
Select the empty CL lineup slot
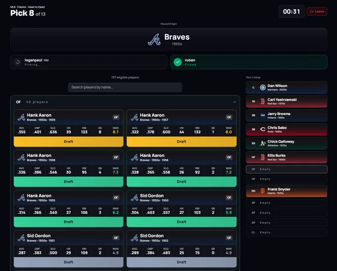click(x=286, y=232)
